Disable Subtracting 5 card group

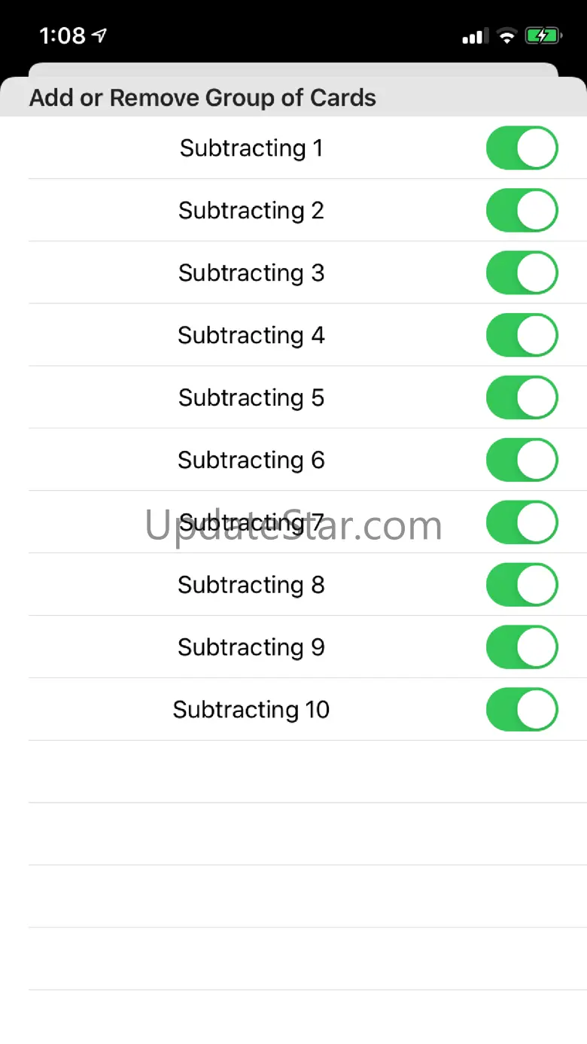522,397
